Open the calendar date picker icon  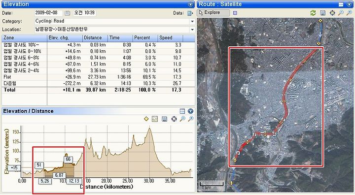tap(67, 13)
